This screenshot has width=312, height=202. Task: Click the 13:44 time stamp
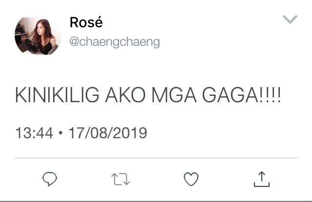coord(34,133)
